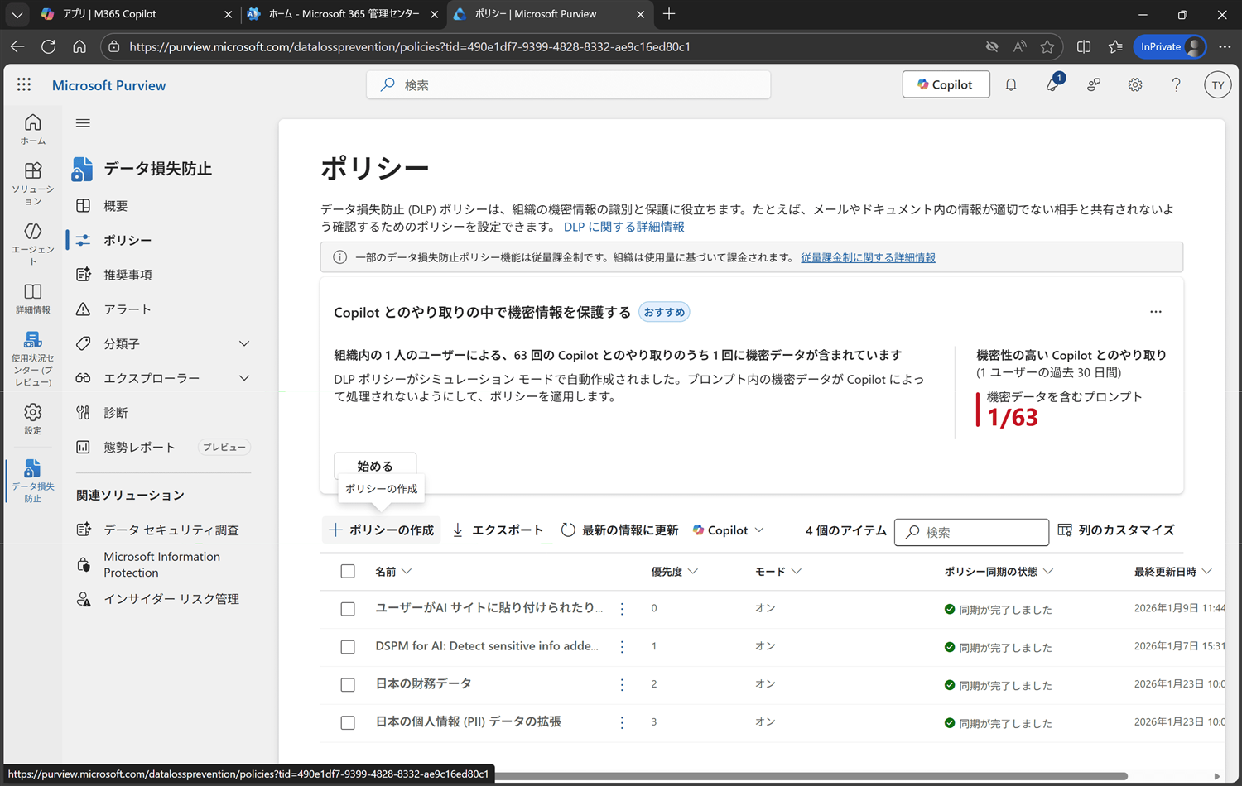Open detailed information book icon in rail
1242x786 pixels.
click(x=32, y=299)
